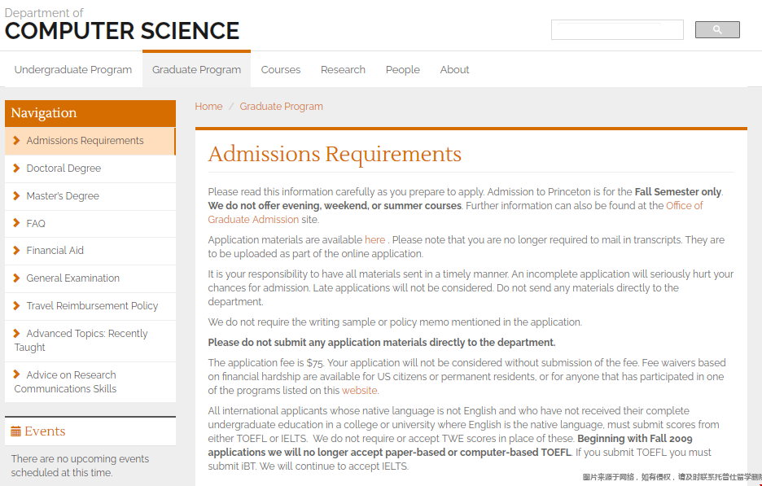This screenshot has width=762, height=486.
Task: Select Advanced Topics: Recently Taught in navigation
Action: pos(86,340)
